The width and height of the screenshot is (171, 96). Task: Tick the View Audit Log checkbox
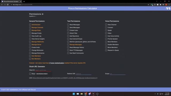coord(30,36)
